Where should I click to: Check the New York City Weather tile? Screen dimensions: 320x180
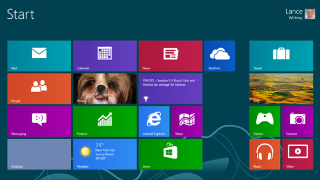click(x=104, y=154)
